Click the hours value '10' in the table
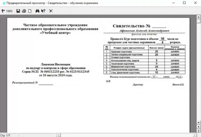The height and width of the screenshot is (137, 201). (x=157, y=73)
